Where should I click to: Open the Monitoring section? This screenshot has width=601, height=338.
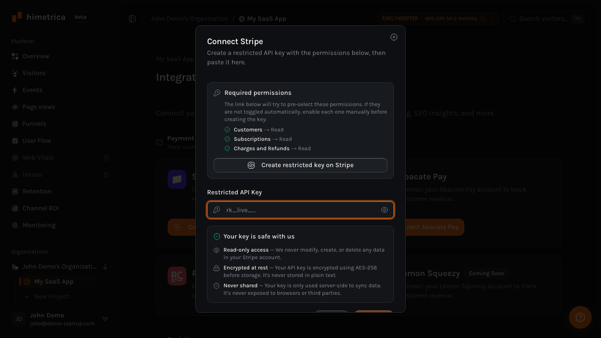(x=39, y=225)
